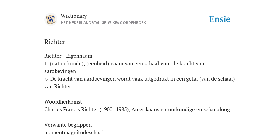
Task: Open the Ensie logo link
Action: pos(220,19)
